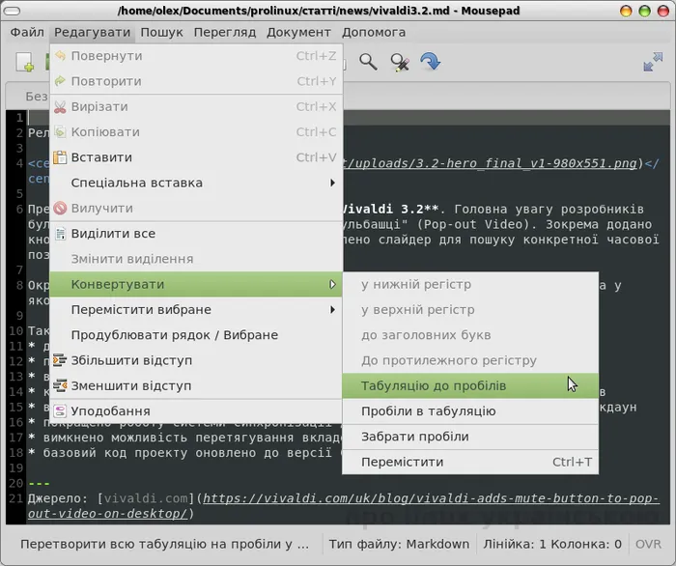Click the --- separator on line 20
The image size is (676, 566).
[39, 483]
